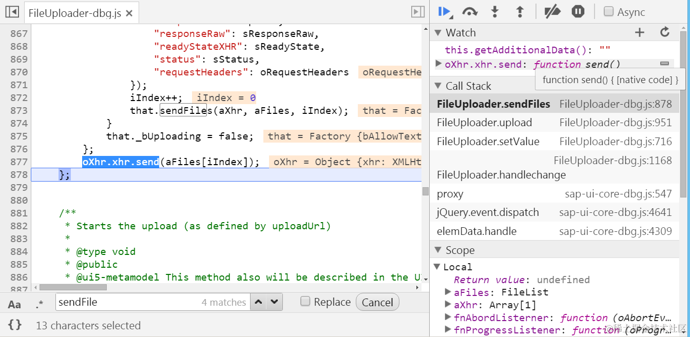Go to next search match
The image size is (690, 337).
275,302
